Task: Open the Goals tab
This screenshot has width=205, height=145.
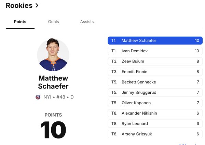Action: click(53, 22)
